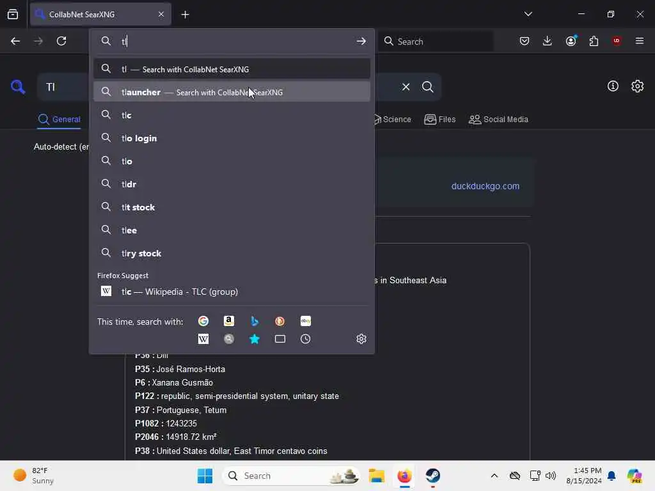Open the weather widget showing 82°F

33,476
